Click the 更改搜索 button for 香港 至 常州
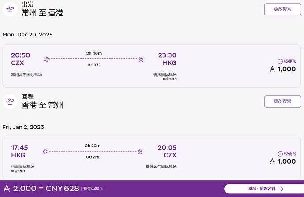The image size is (304, 197). pos(282,102)
